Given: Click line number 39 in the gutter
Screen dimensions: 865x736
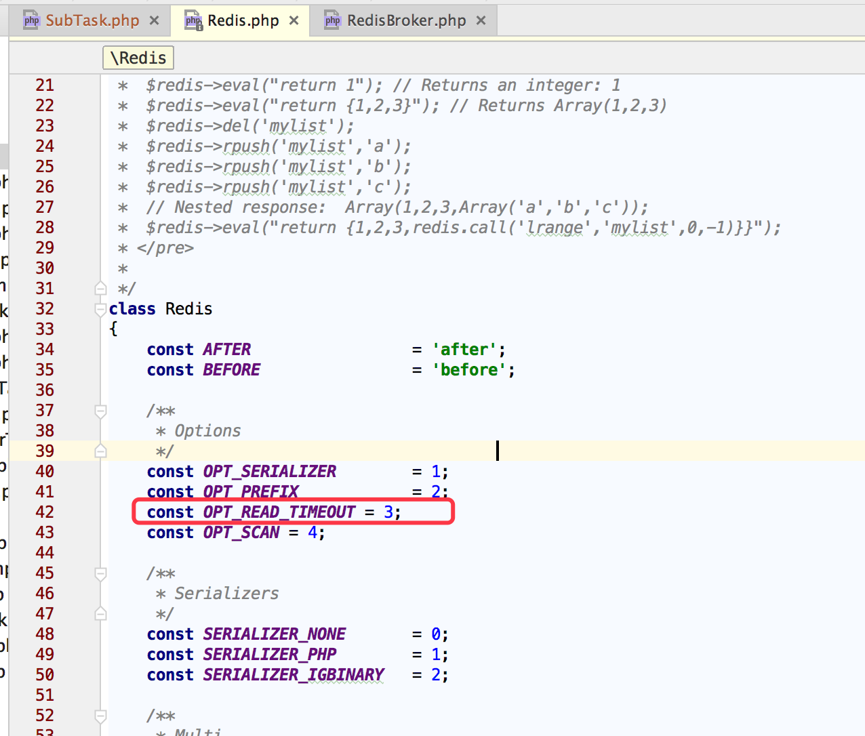Looking at the screenshot, I should pos(45,451).
